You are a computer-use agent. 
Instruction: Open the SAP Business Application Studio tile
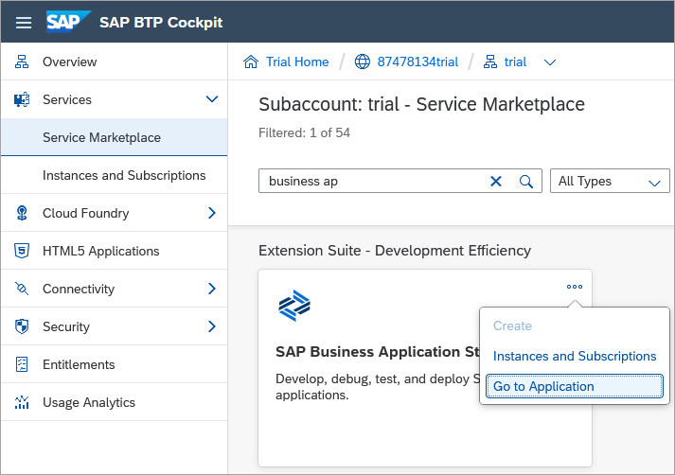[425, 368]
